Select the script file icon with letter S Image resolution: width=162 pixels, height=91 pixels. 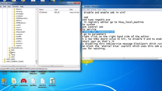(x=52, y=81)
